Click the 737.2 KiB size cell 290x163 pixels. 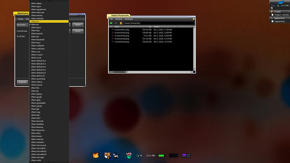pyautogui.click(x=148, y=36)
